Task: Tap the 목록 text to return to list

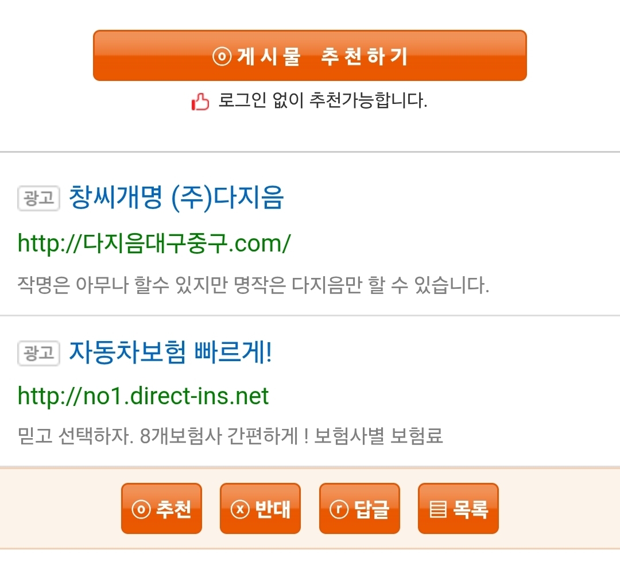Action: tap(471, 509)
